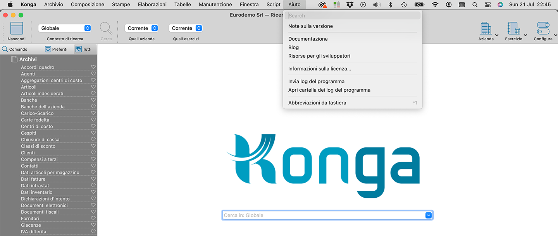The image size is (558, 236).
Task: Click the Cerca magnifier icon
Action: pyautogui.click(x=106, y=29)
